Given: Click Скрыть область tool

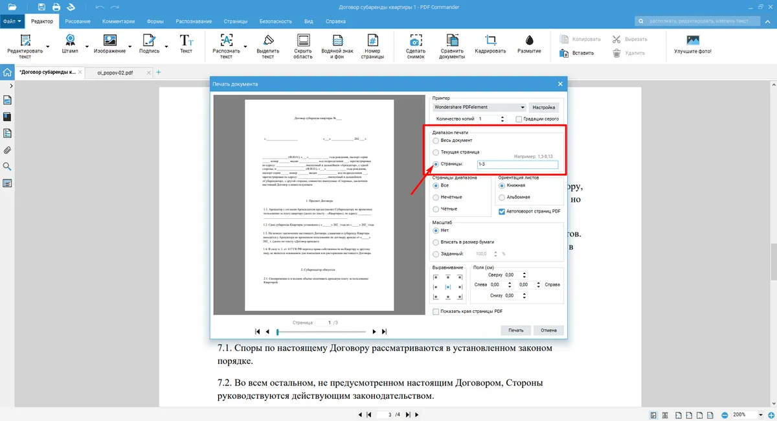Looking at the screenshot, I should (303, 45).
